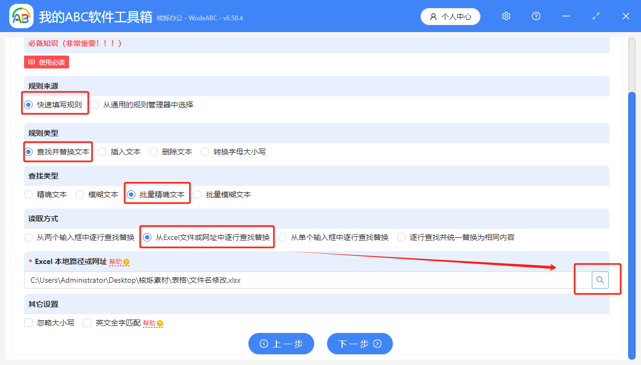Click the 下一步 button

(360, 344)
